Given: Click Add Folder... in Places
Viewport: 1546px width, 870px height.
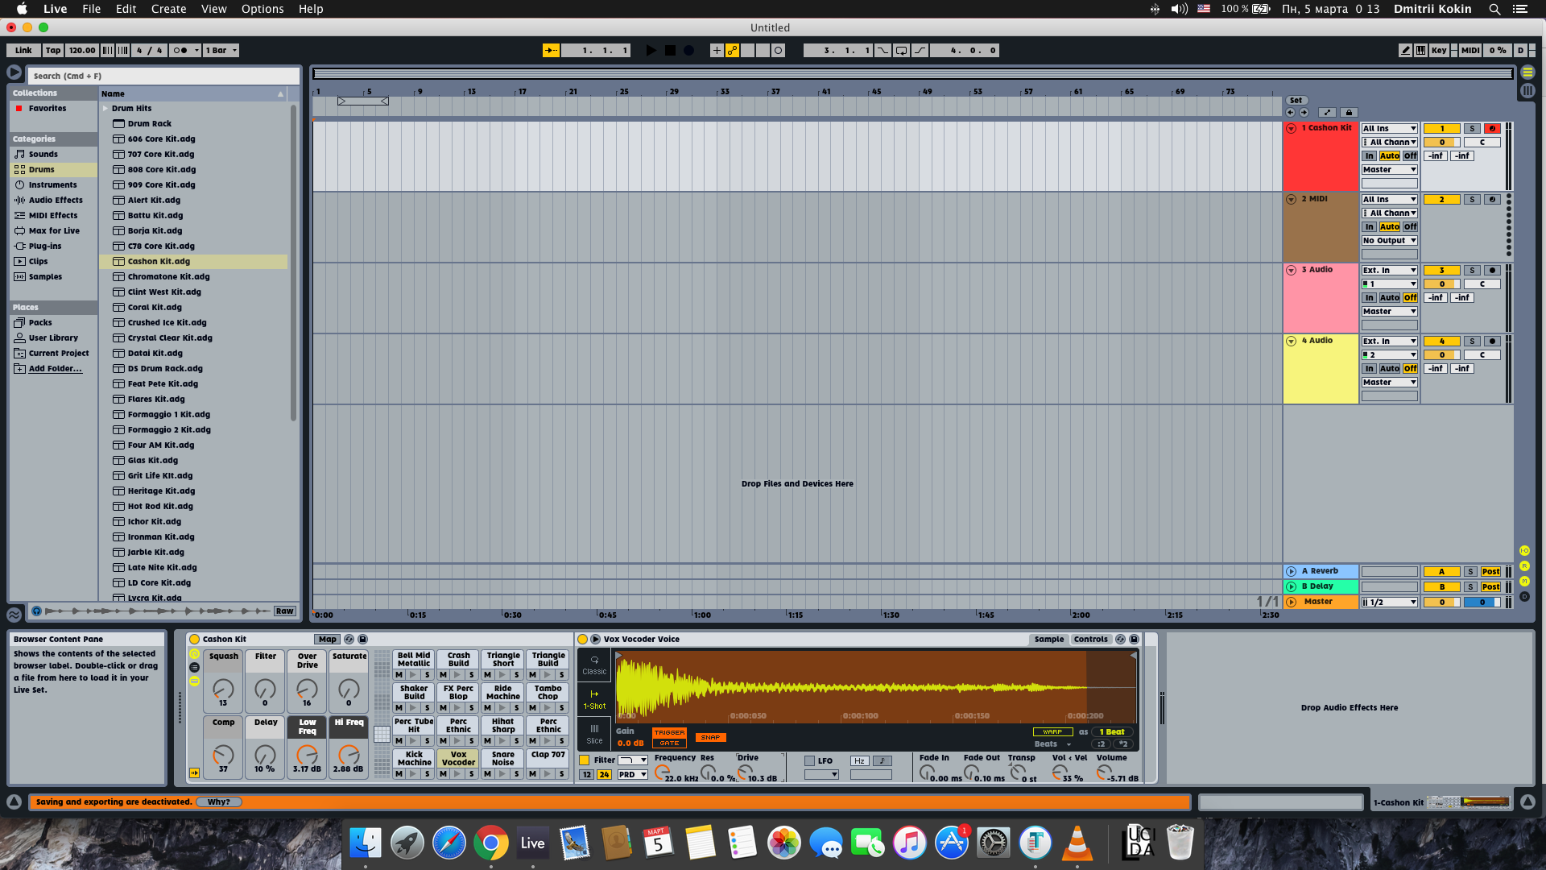Looking at the screenshot, I should point(55,368).
